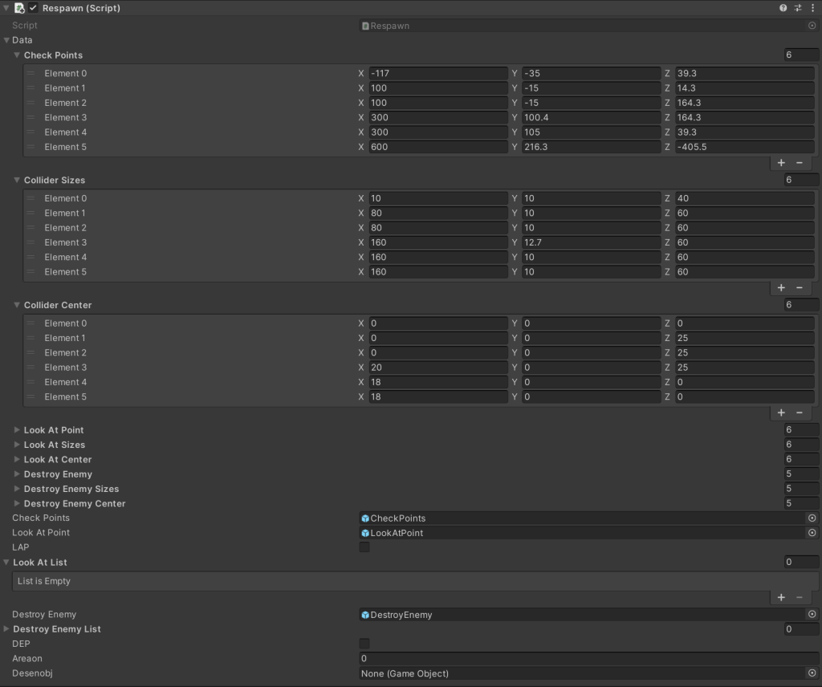This screenshot has width=822, height=687.
Task: Open the Respawn component three-dot menu
Action: pyautogui.click(x=812, y=8)
